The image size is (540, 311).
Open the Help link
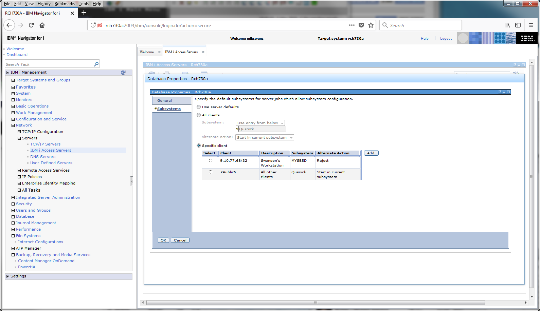click(x=425, y=38)
